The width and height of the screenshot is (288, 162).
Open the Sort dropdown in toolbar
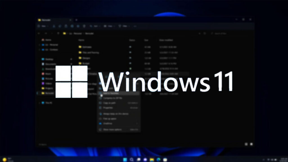[x=95, y=26]
